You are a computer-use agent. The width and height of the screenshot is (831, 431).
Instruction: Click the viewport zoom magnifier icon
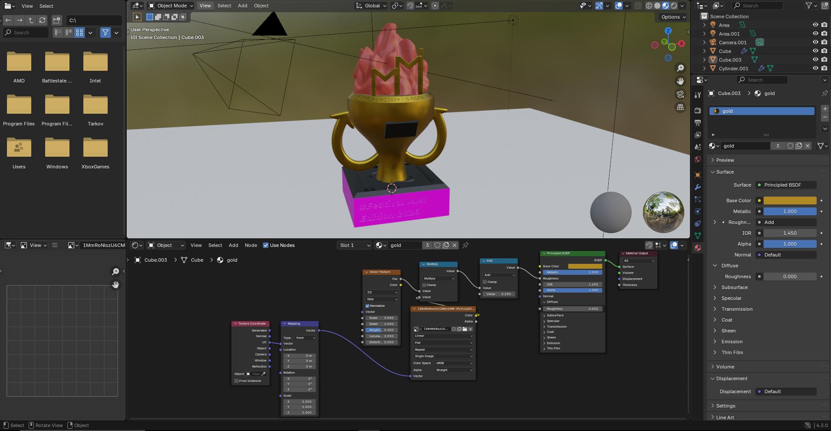pos(680,68)
